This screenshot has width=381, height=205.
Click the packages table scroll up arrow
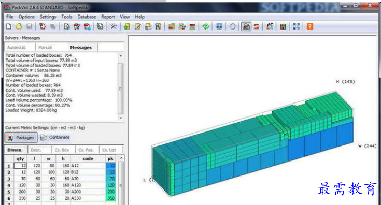[121, 158]
